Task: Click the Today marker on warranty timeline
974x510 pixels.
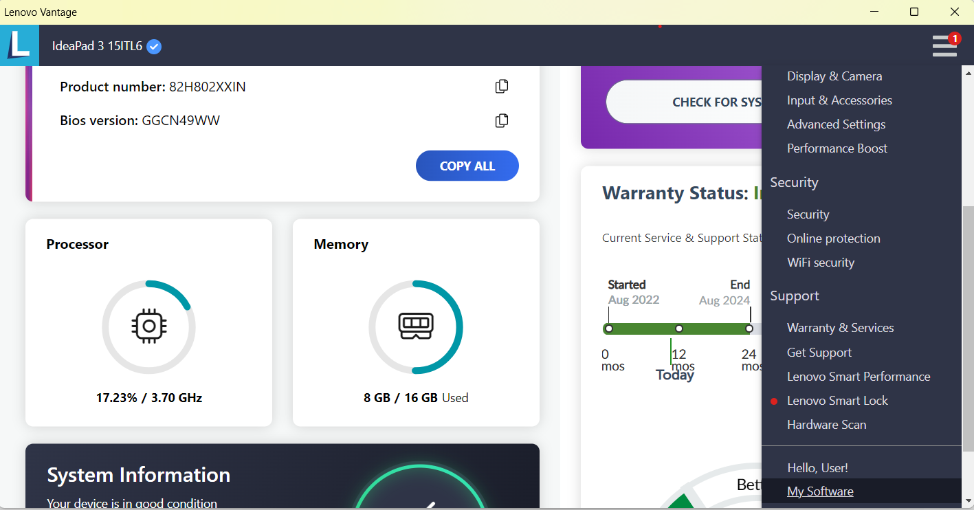Action: [674, 375]
